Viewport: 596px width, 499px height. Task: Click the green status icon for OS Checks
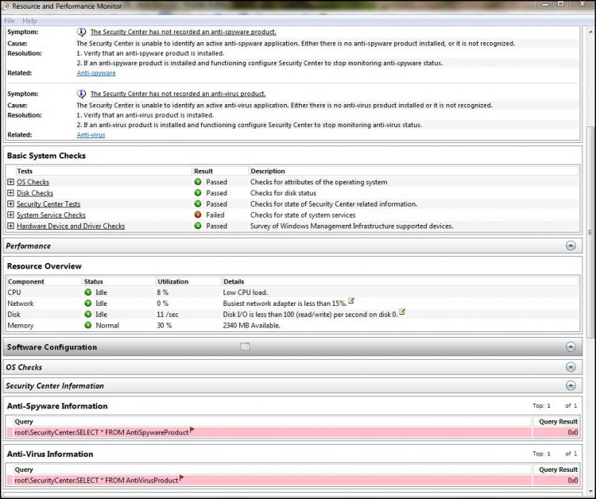(x=198, y=182)
